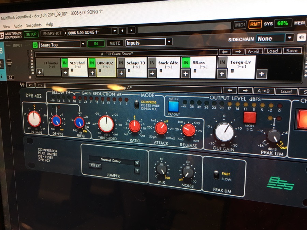
Task: Bypass RBass with its IN button
Action: click(x=186, y=63)
